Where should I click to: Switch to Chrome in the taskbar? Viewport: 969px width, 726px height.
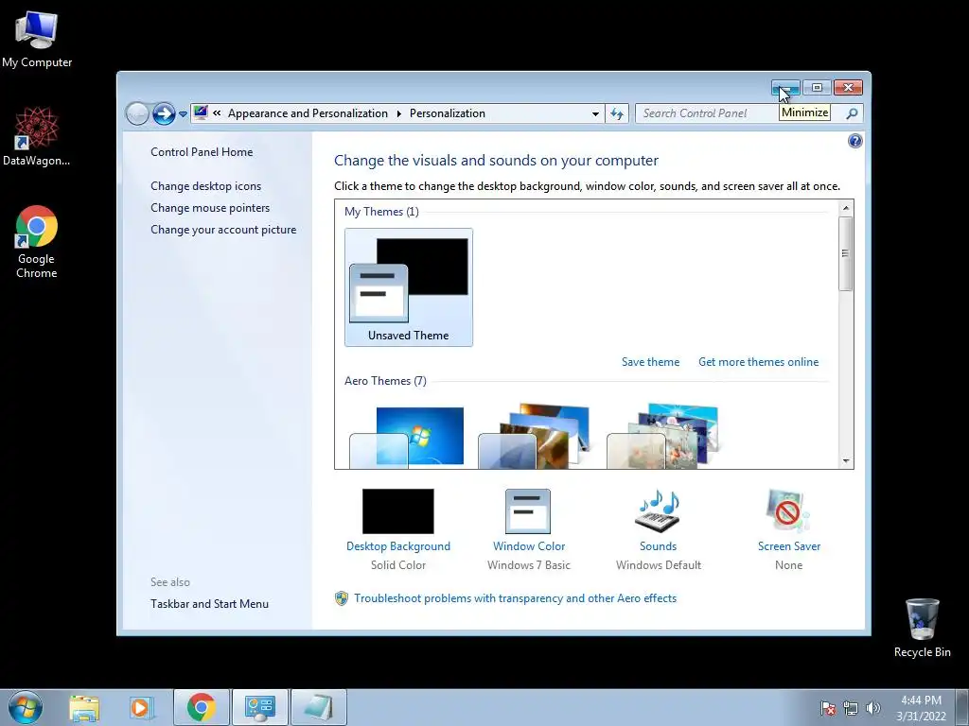pos(202,707)
